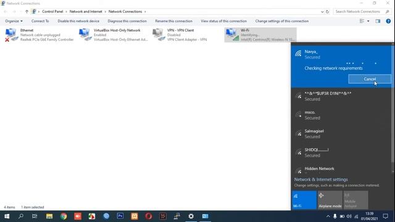The image size is (395, 222).
Task: Expand chevron after Network Connections breadcrumb
Action: pos(145,12)
